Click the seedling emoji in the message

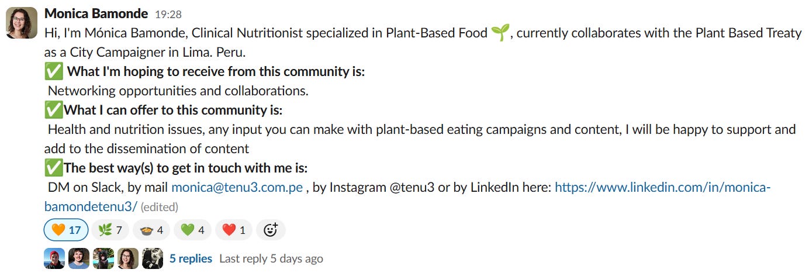pos(500,33)
